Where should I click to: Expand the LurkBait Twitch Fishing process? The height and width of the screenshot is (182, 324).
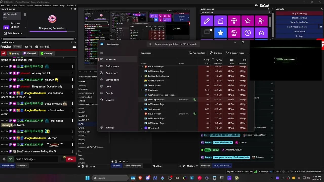pyautogui.click(x=142, y=76)
